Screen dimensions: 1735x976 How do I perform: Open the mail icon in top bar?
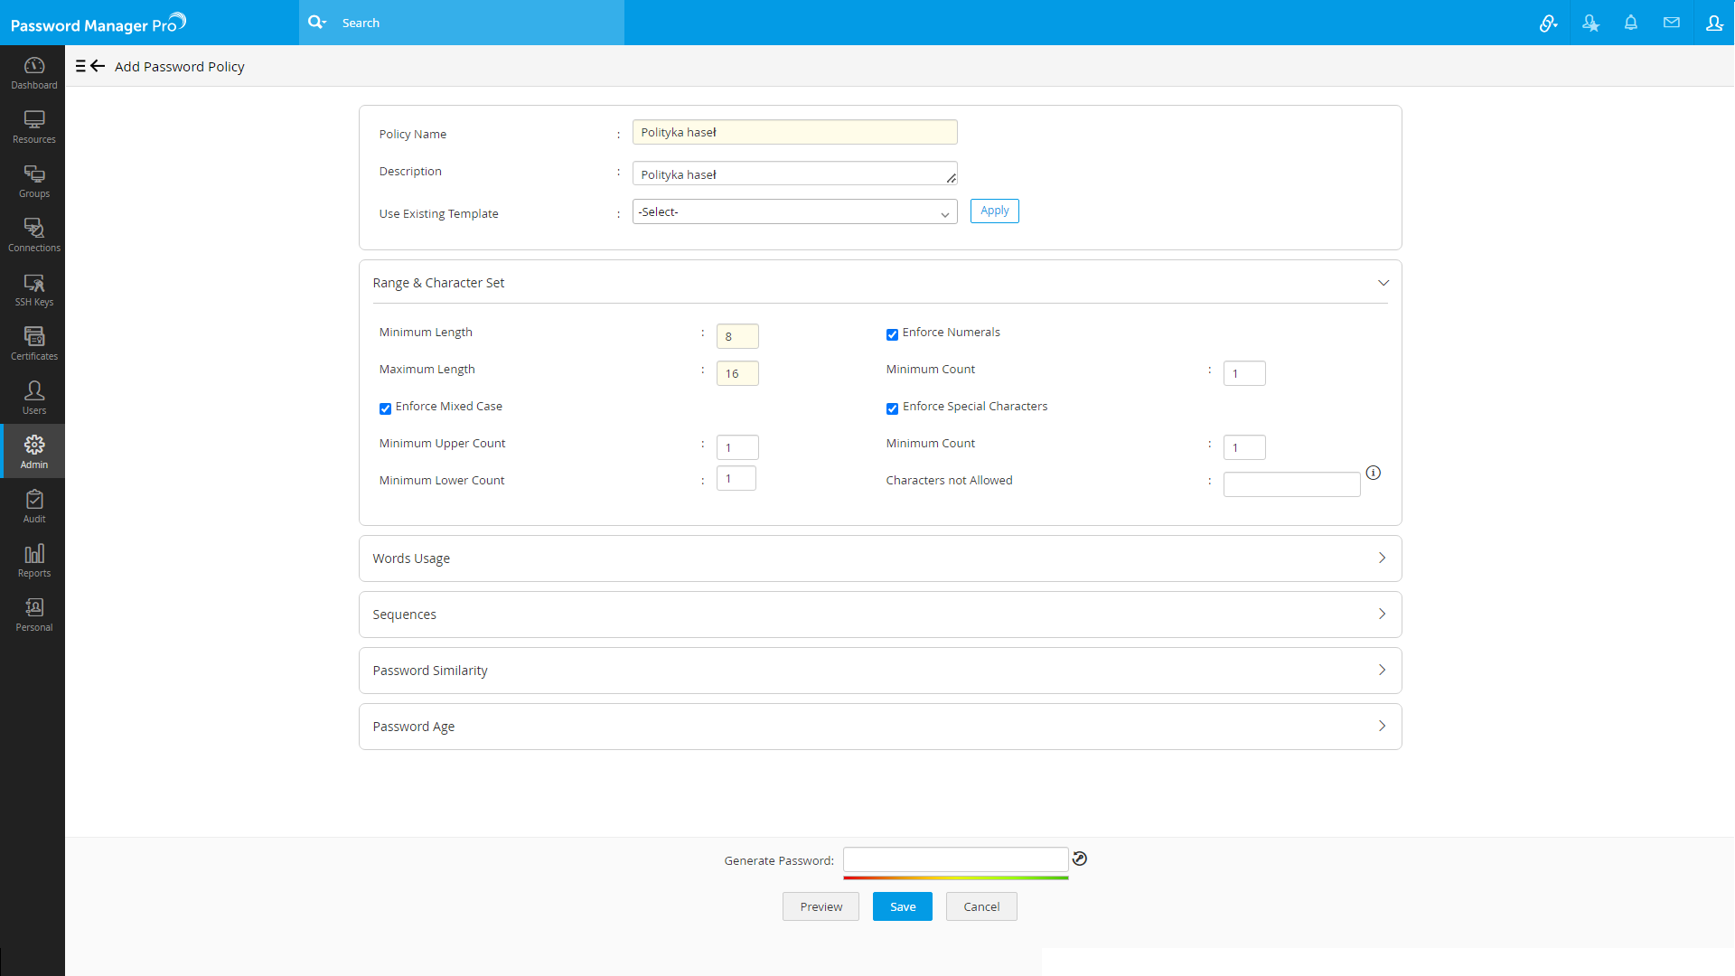tap(1672, 23)
